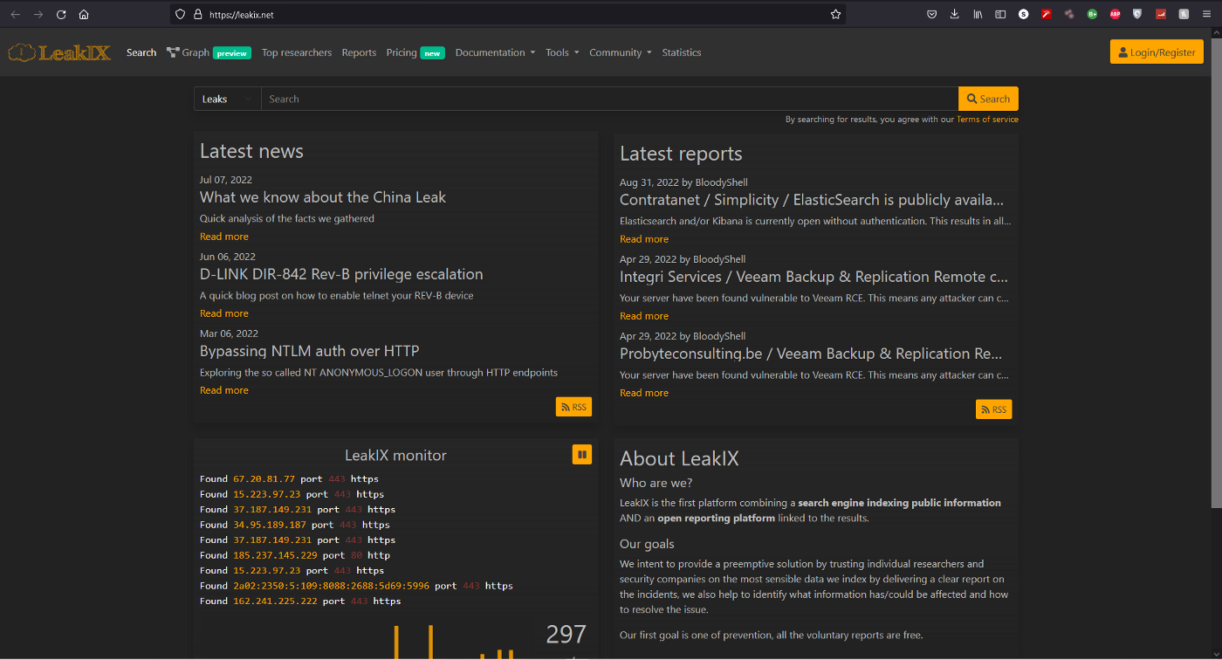1222x660 pixels.
Task: Expand the Tools dropdown menu
Action: [562, 52]
